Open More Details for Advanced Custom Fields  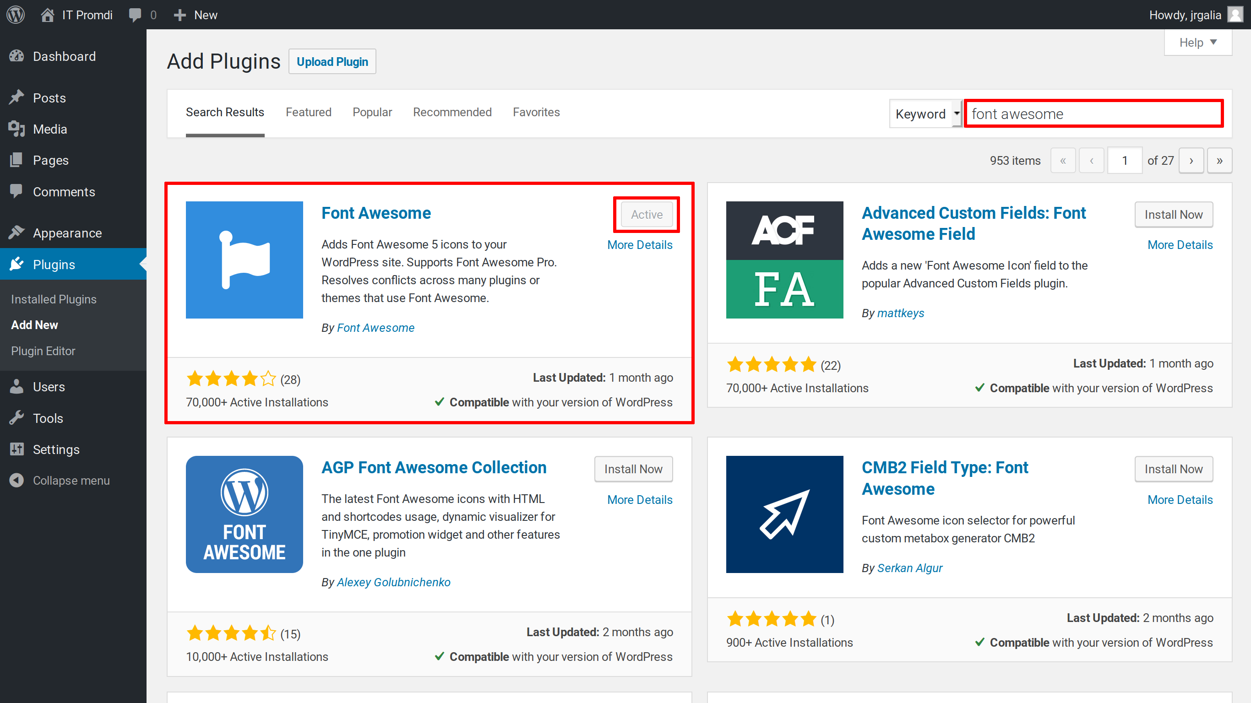tap(1180, 245)
